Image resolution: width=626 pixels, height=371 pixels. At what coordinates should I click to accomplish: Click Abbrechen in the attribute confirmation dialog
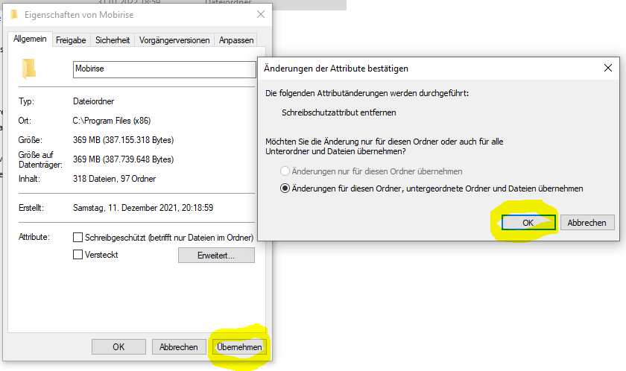(587, 223)
